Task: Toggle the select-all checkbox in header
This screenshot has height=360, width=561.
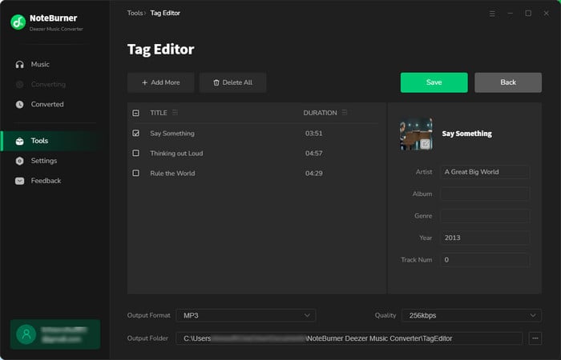Action: pos(135,113)
